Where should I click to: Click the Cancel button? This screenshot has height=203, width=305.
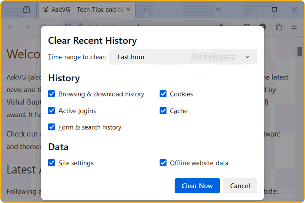click(x=240, y=186)
